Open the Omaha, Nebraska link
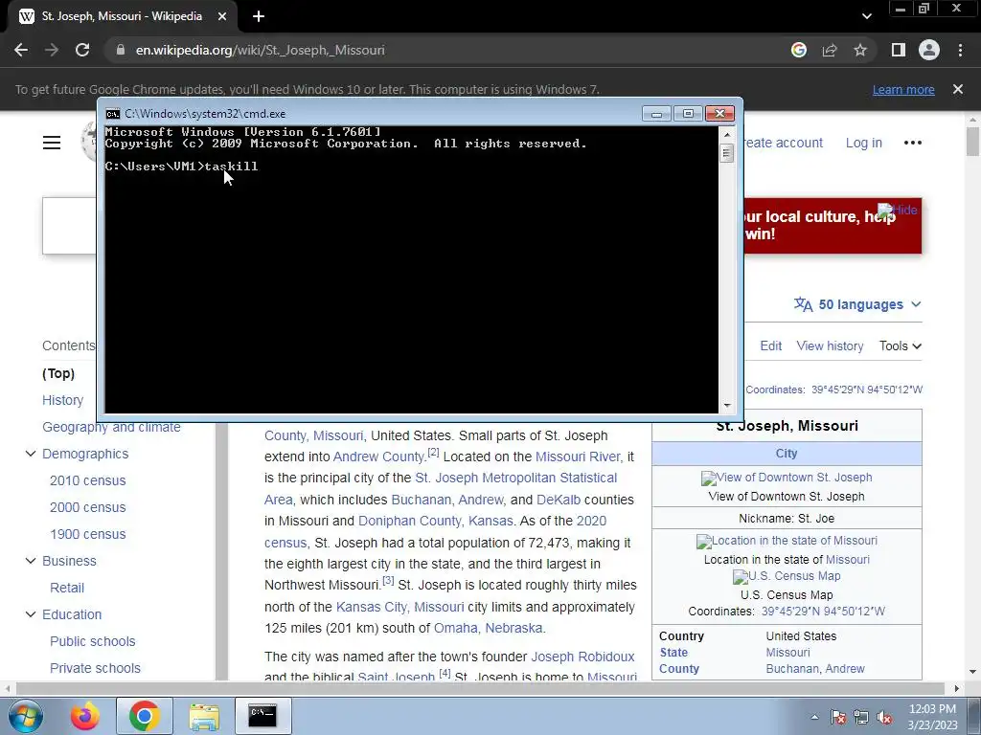 click(488, 628)
